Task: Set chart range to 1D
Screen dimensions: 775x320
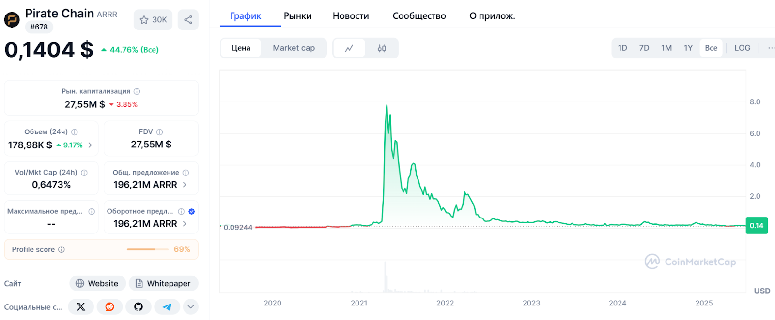Action: [x=622, y=48]
